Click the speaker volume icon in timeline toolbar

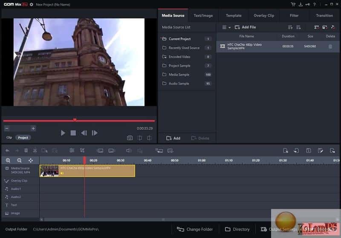[x=129, y=151]
